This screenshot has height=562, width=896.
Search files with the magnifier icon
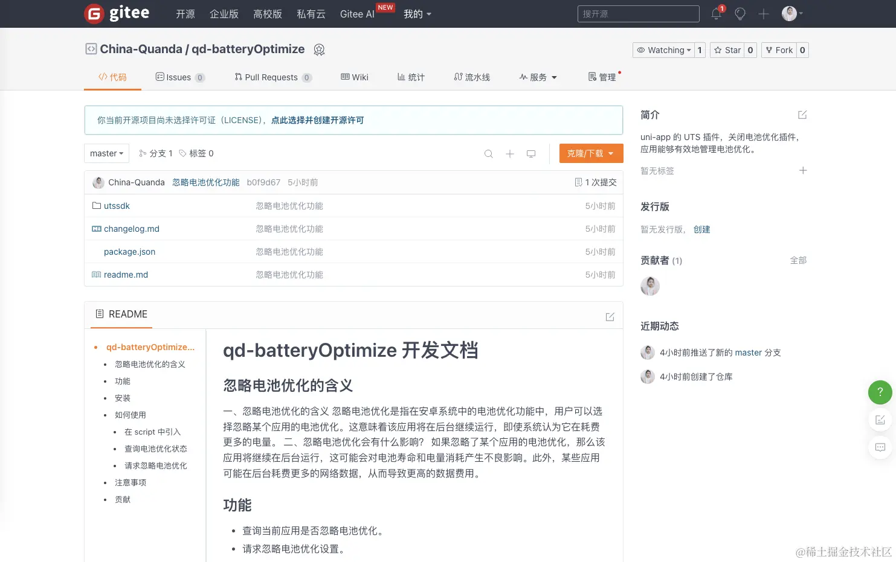tap(489, 154)
